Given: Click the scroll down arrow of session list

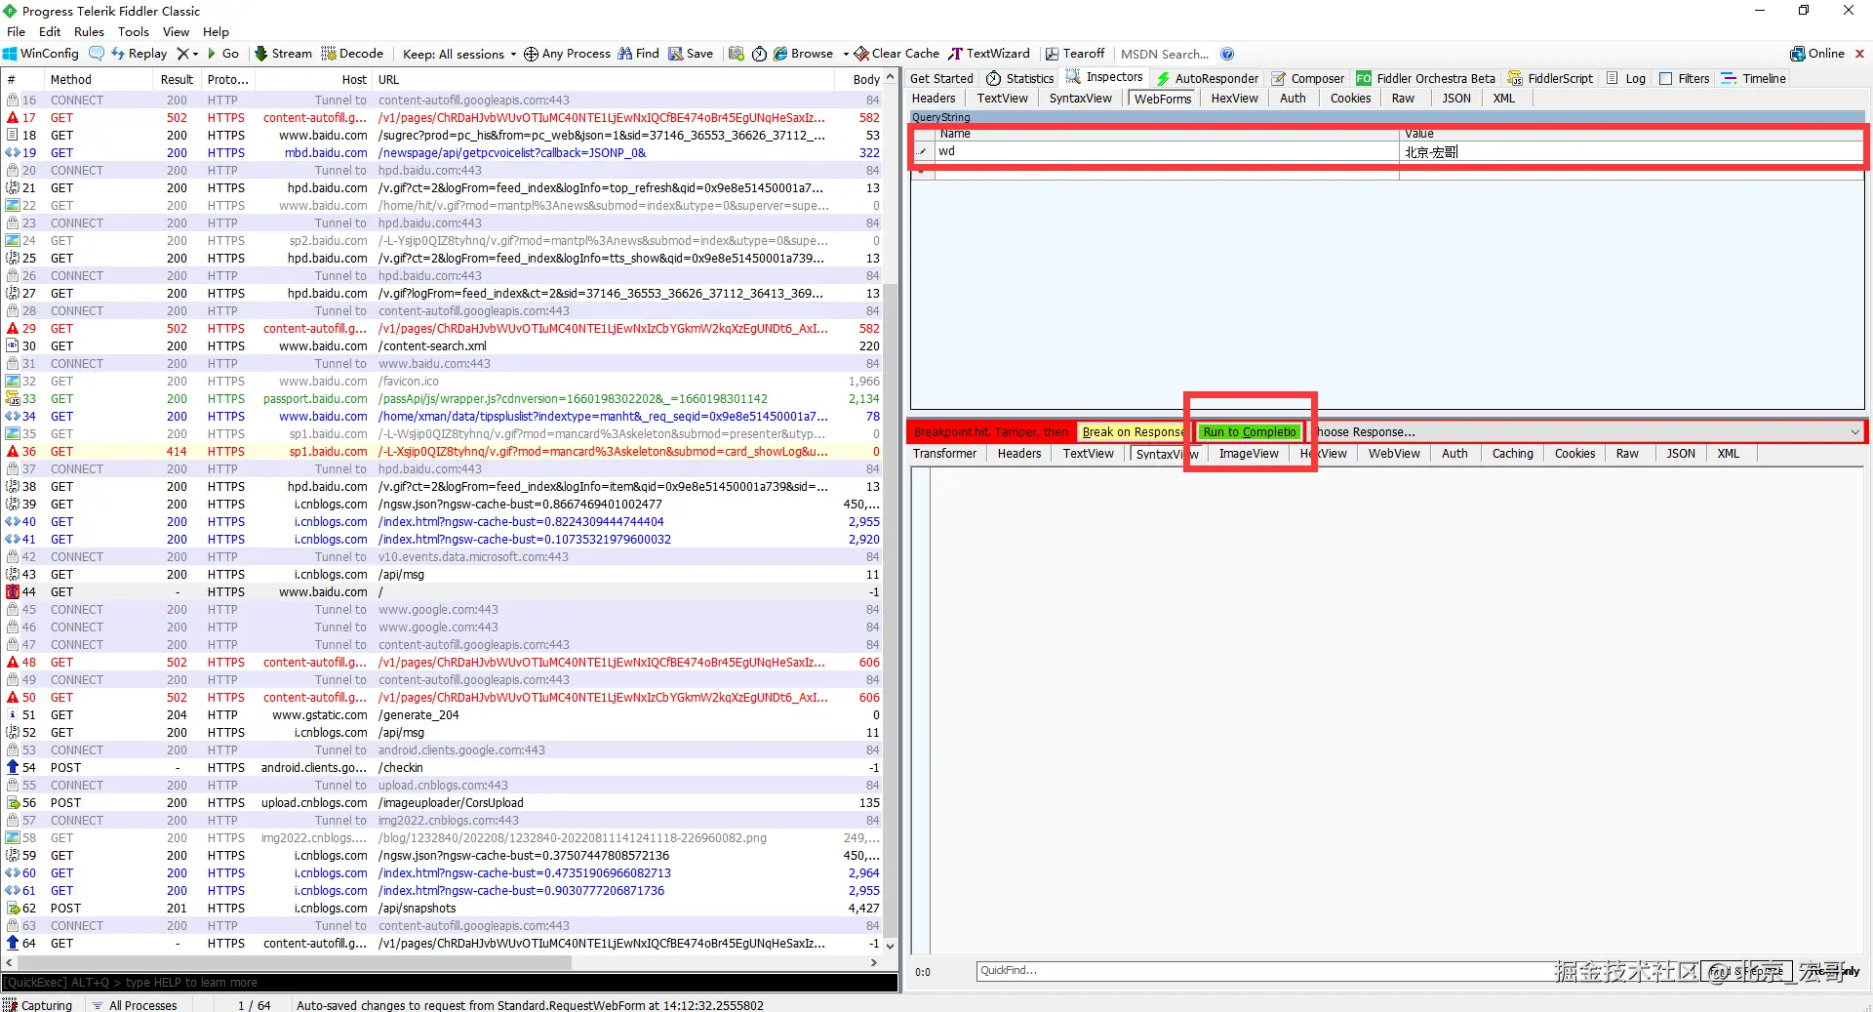Looking at the screenshot, I should (890, 945).
